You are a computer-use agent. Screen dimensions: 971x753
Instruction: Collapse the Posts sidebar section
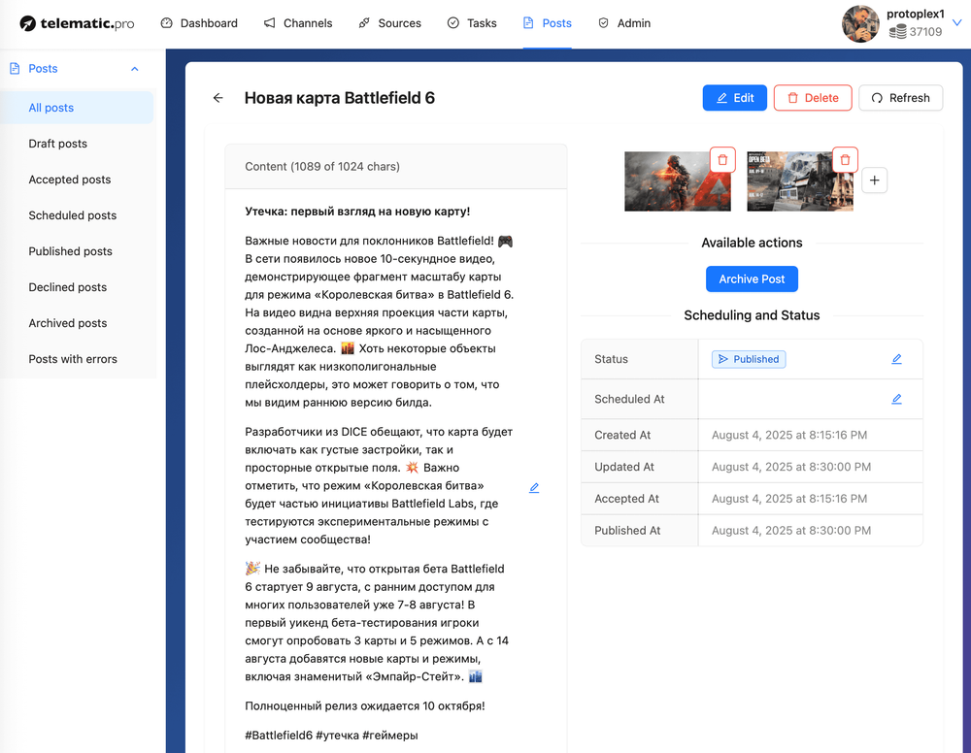(134, 69)
